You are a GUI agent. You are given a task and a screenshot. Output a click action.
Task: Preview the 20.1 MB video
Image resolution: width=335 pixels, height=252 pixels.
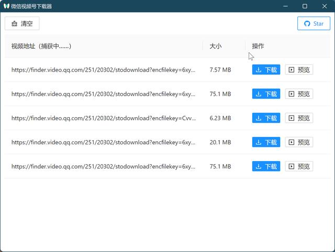299,142
